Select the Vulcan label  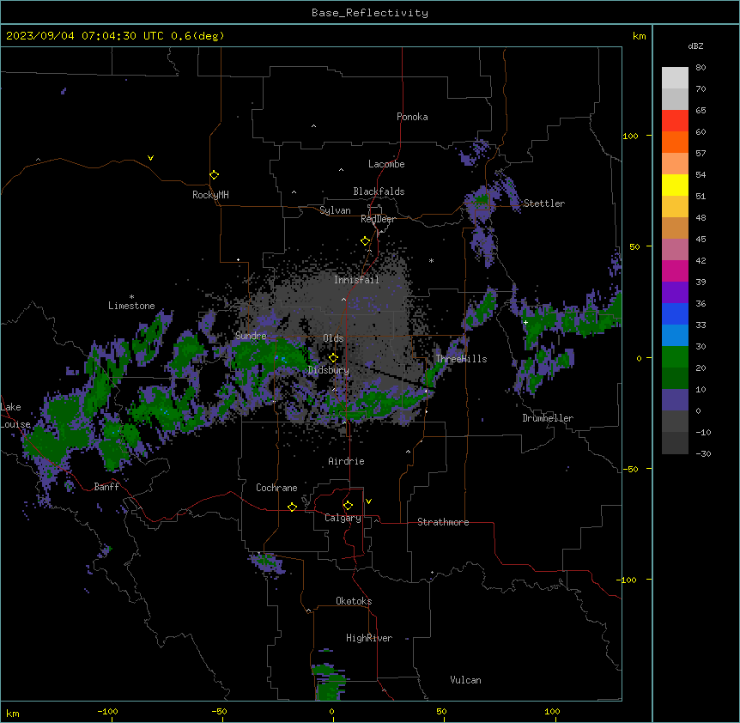466,680
